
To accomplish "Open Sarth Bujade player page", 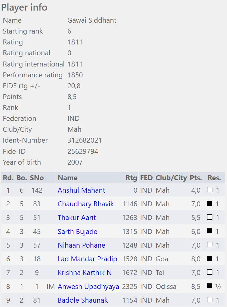I will [77, 231].
